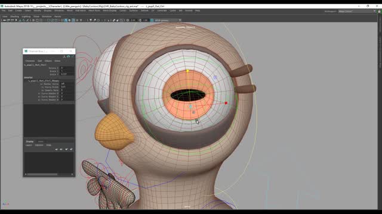Image resolution: width=382 pixels, height=214 pixels.
Task: Open the viewport Panels menu
Action: click(x=58, y=17)
